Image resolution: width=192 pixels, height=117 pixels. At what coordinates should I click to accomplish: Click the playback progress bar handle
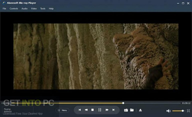tap(123, 103)
